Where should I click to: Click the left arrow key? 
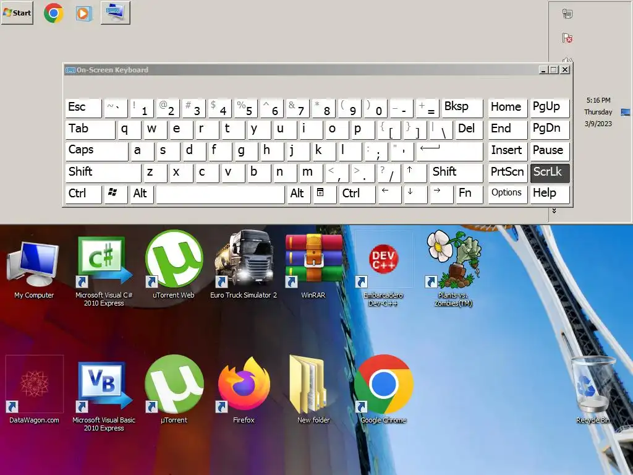coord(389,194)
